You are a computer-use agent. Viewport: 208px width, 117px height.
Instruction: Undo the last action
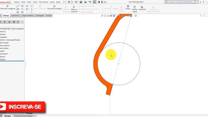tap(90, 2)
